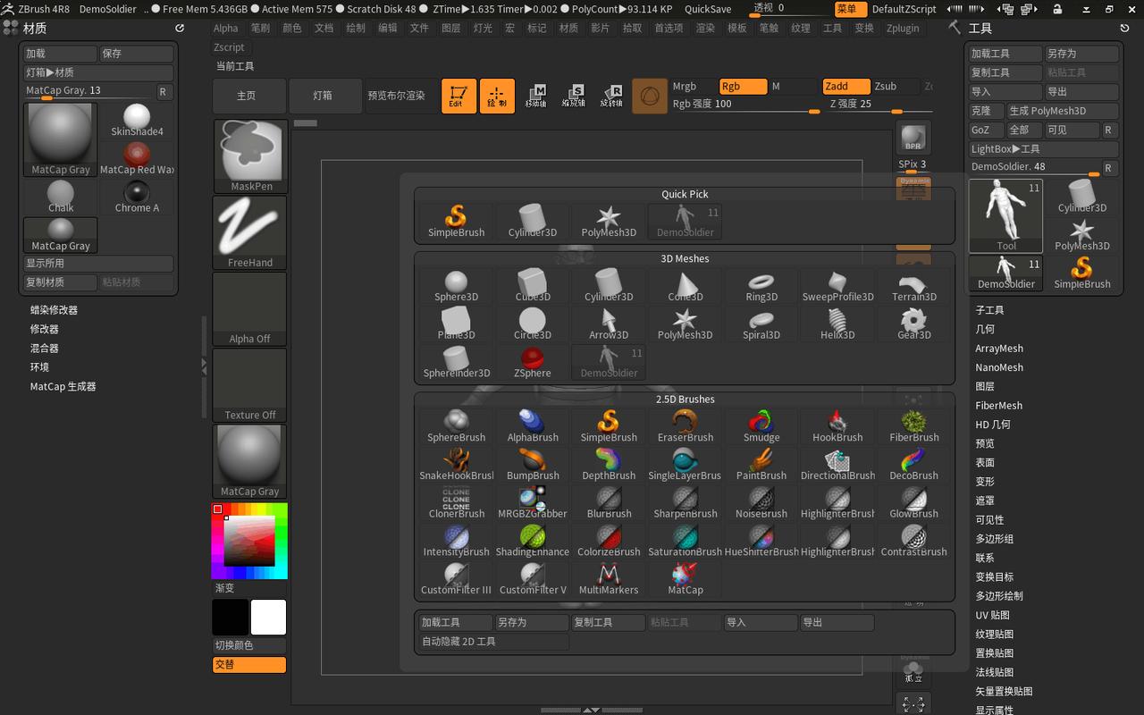Expand the 多边形组 section

[x=994, y=539]
